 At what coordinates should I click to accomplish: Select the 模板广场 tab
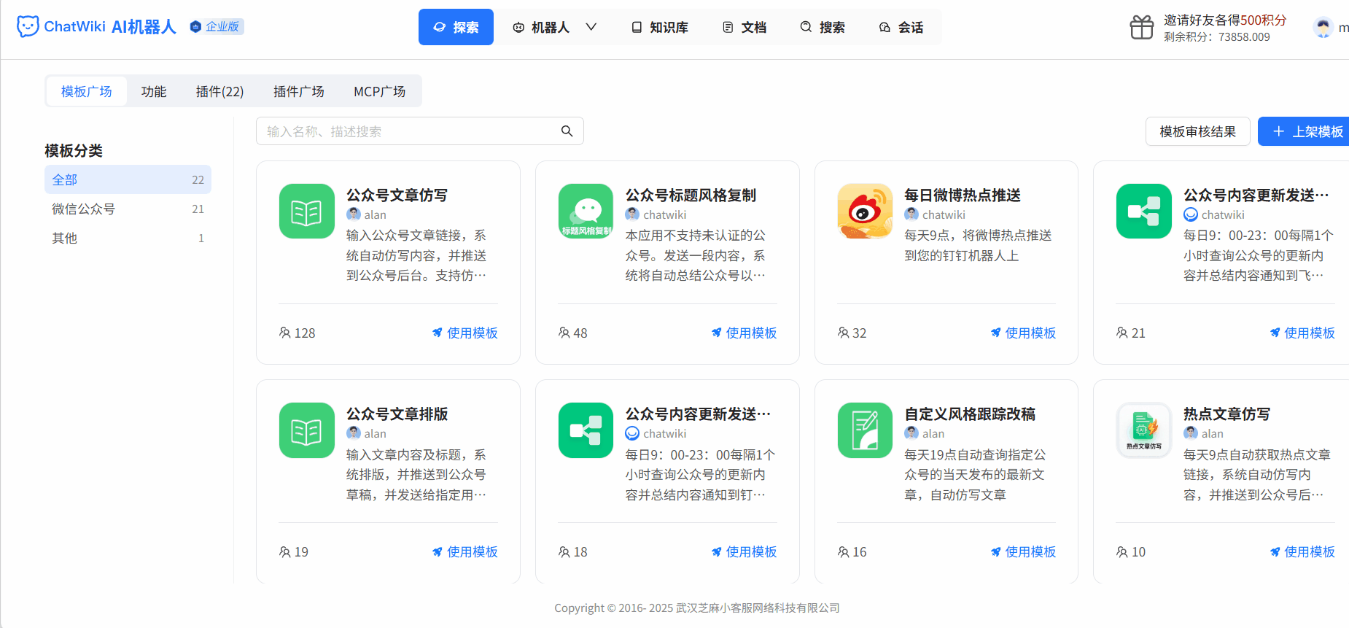coord(87,91)
